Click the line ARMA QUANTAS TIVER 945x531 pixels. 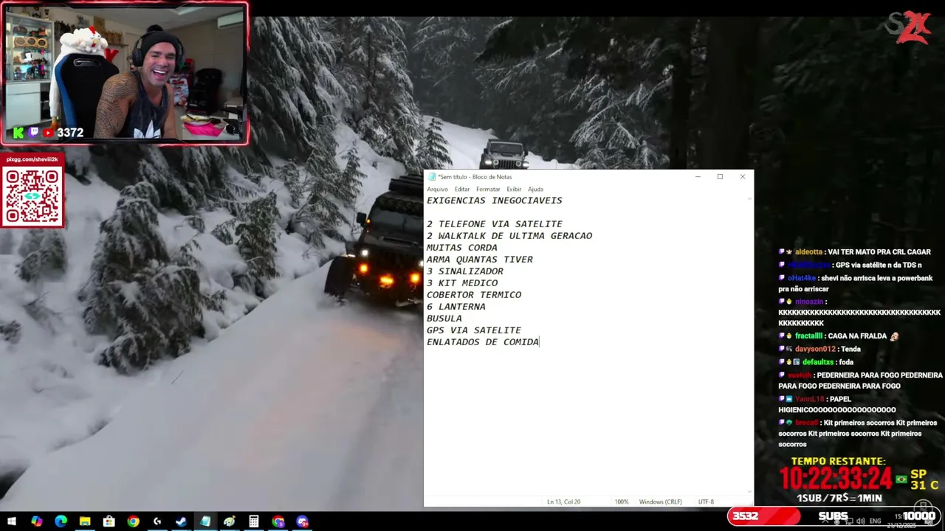(x=479, y=260)
